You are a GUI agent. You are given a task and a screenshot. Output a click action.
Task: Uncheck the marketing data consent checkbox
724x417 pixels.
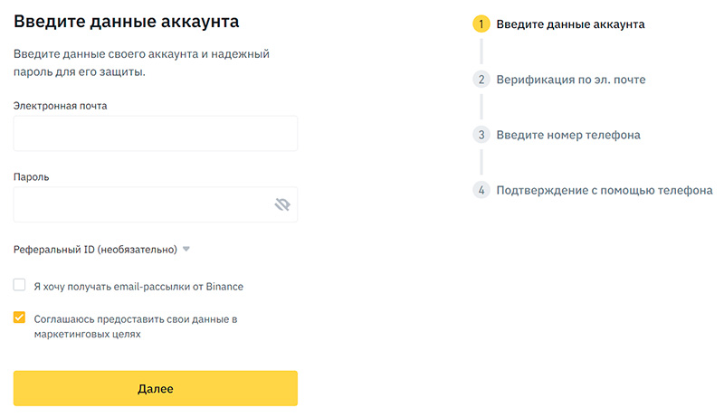19,318
